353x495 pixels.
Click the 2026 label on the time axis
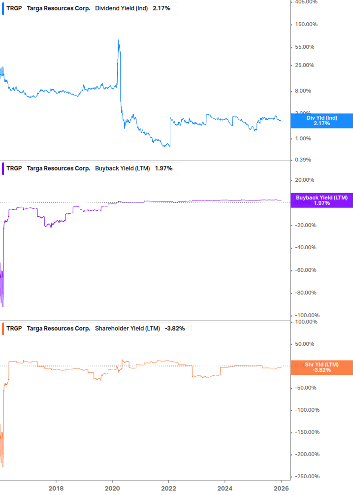tap(281, 488)
